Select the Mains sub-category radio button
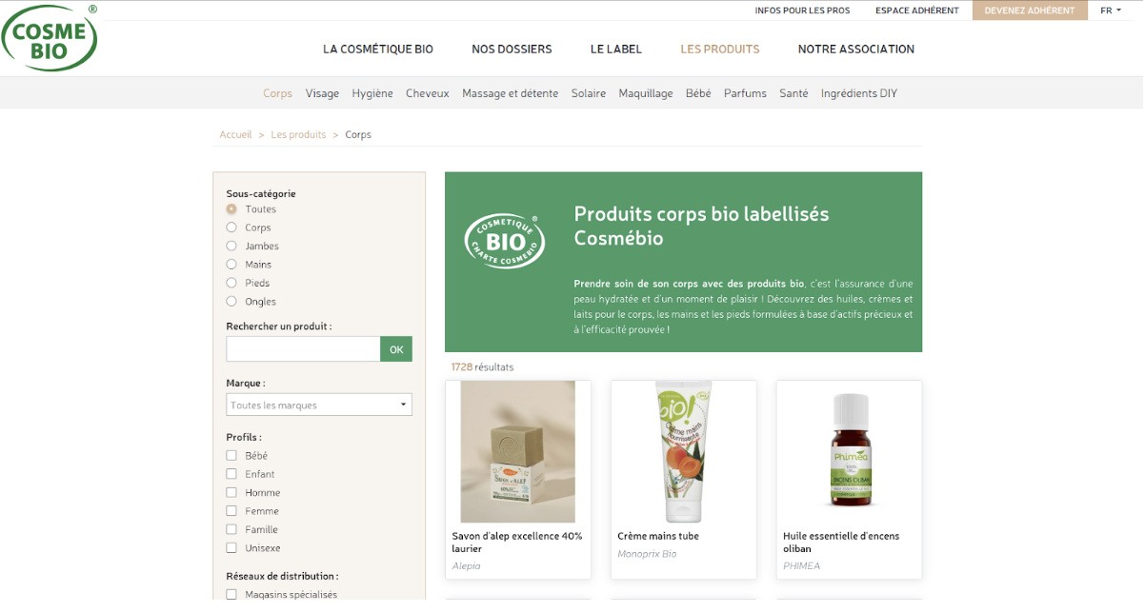 tap(231, 265)
